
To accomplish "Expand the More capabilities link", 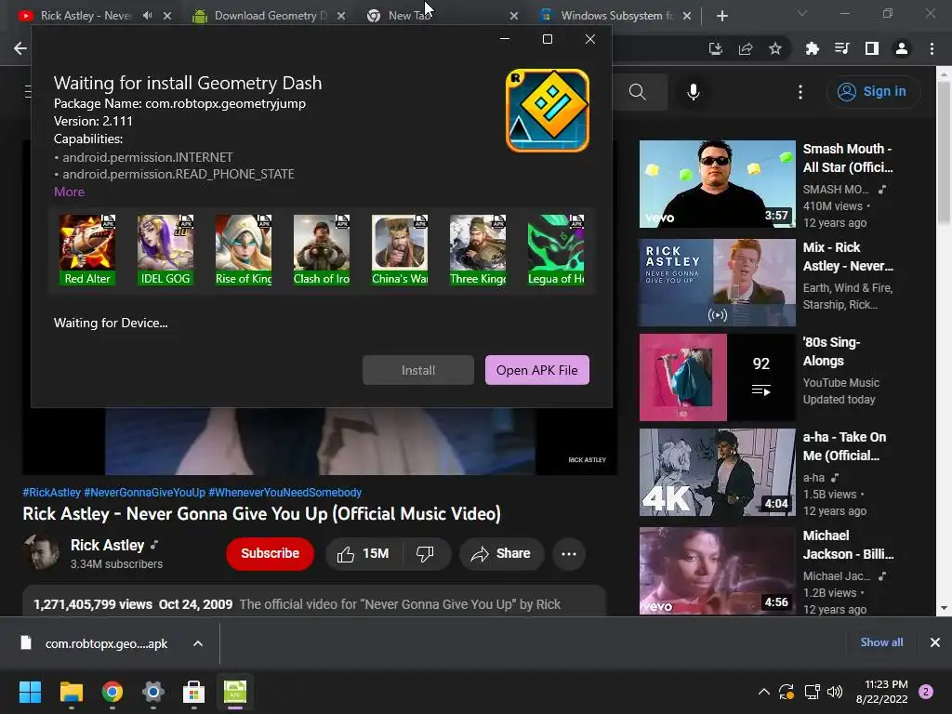I will pos(69,192).
